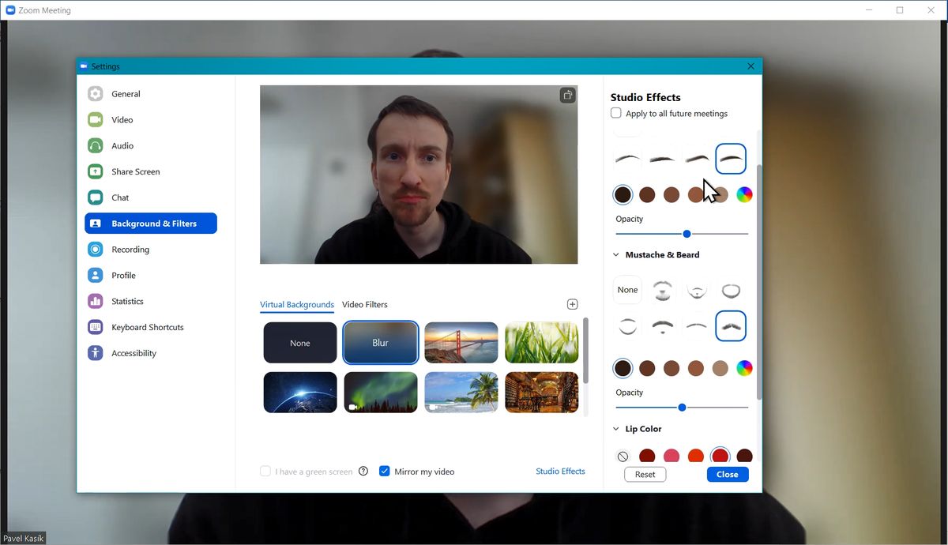This screenshot has width=948, height=545.
Task: Open General settings
Action: tap(150, 94)
